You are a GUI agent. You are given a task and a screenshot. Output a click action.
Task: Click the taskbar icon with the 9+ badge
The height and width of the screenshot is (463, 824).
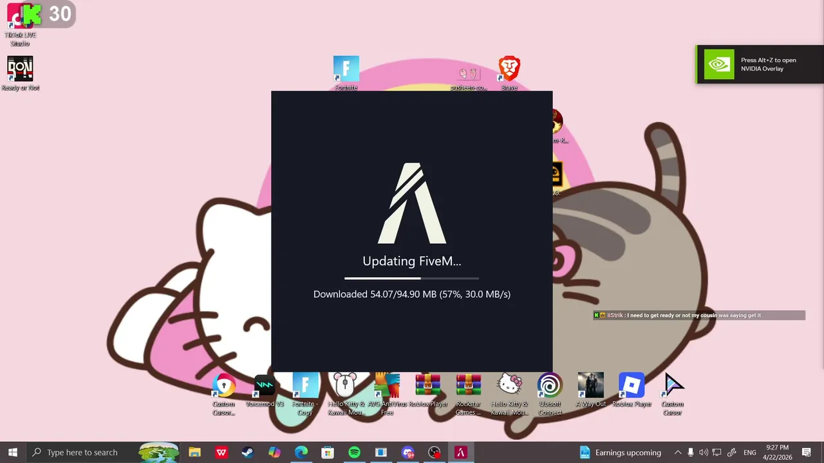tap(407, 452)
